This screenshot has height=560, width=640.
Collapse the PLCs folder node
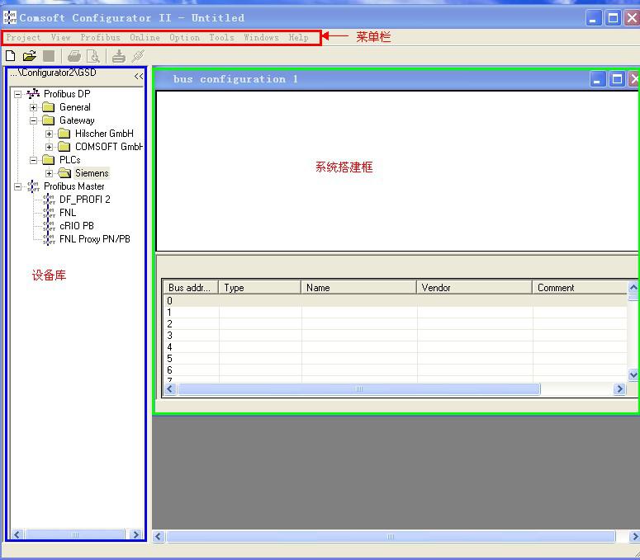pos(34,160)
